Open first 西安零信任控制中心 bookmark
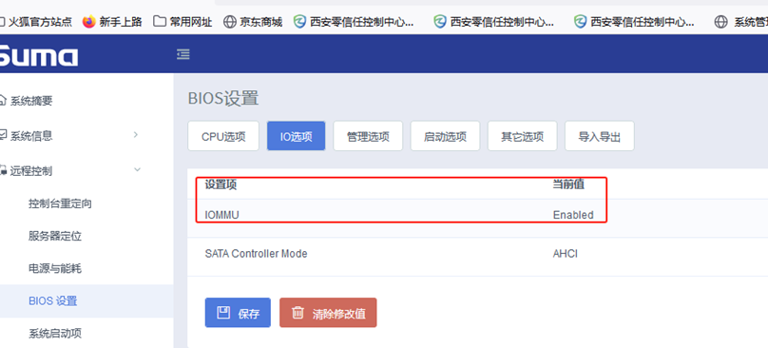 pos(354,22)
